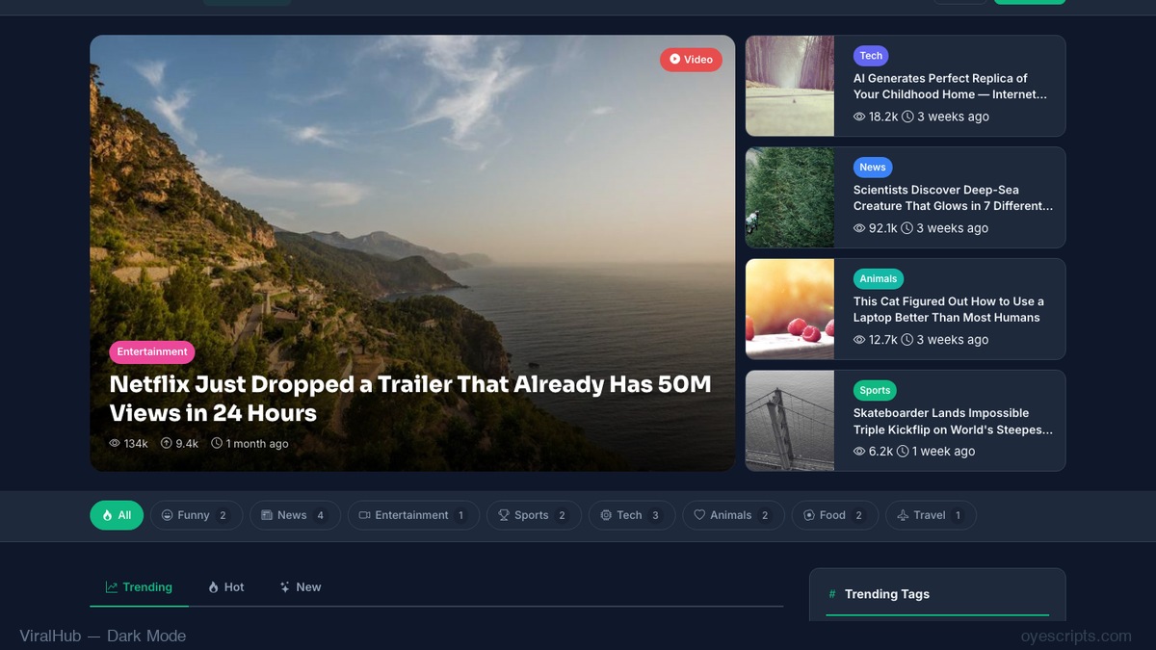Click the sparkle icon on New tab

point(285,587)
